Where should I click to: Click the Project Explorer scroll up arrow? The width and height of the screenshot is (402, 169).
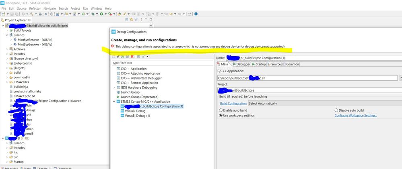[151, 26]
